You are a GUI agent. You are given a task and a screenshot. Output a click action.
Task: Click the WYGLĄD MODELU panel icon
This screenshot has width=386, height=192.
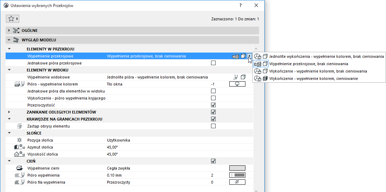pos(16,40)
